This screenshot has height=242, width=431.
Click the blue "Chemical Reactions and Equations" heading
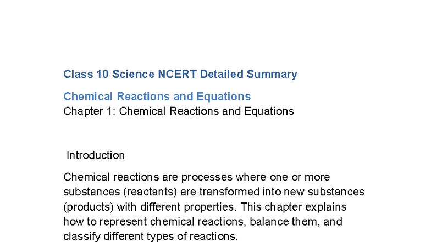pos(157,97)
